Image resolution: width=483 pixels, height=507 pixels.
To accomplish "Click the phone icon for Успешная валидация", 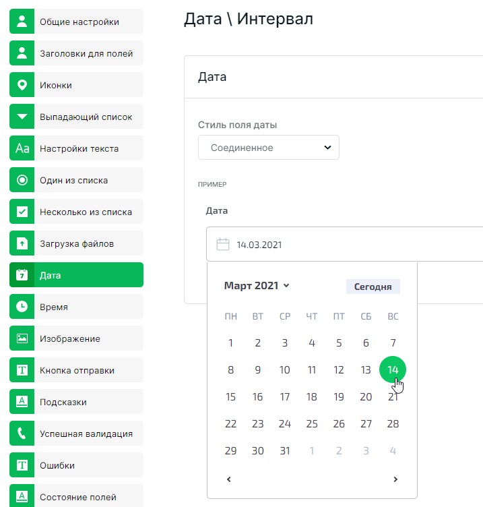I will [x=22, y=434].
